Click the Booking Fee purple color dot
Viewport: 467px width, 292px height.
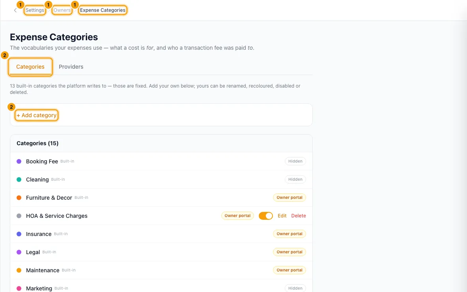(x=19, y=161)
